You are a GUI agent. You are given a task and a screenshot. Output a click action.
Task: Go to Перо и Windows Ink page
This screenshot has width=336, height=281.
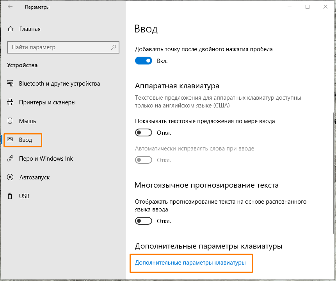click(46, 159)
